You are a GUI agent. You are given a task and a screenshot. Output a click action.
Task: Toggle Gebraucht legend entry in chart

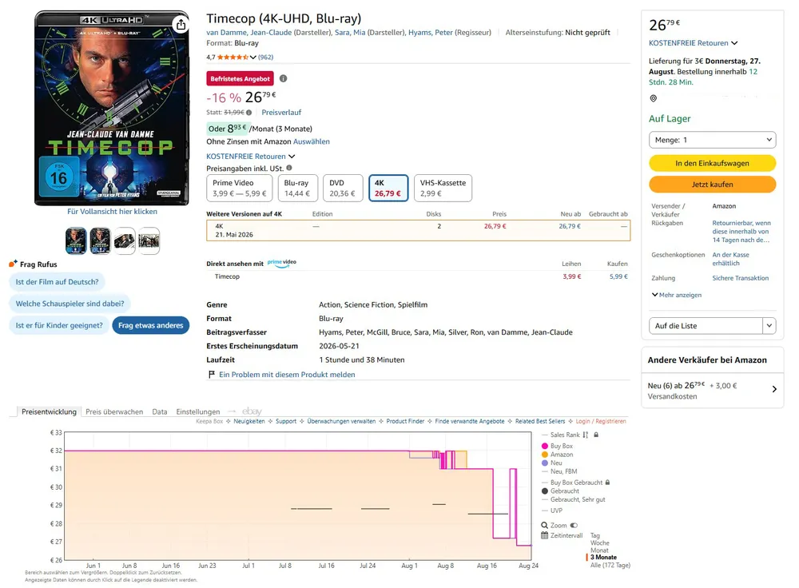click(560, 491)
